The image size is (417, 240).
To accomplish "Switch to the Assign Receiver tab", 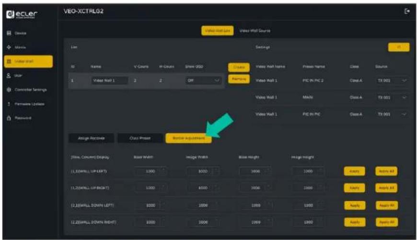I will point(91,138).
